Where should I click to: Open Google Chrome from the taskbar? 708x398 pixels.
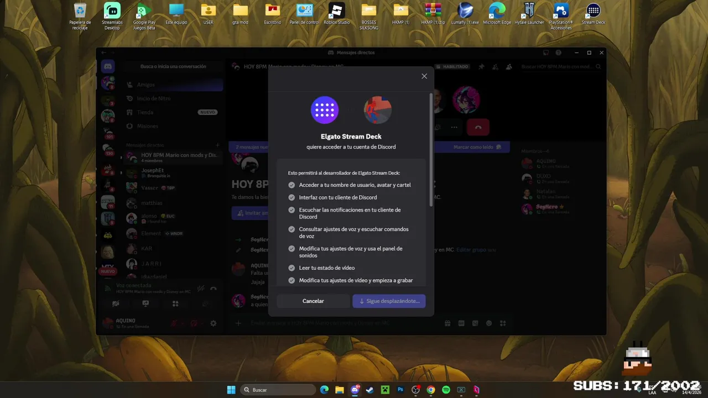click(x=430, y=390)
